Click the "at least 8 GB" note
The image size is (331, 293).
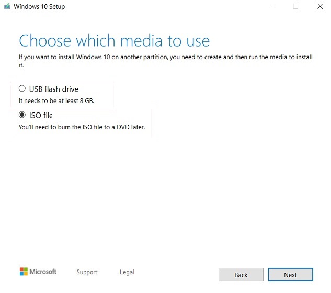pyautogui.click(x=56, y=100)
